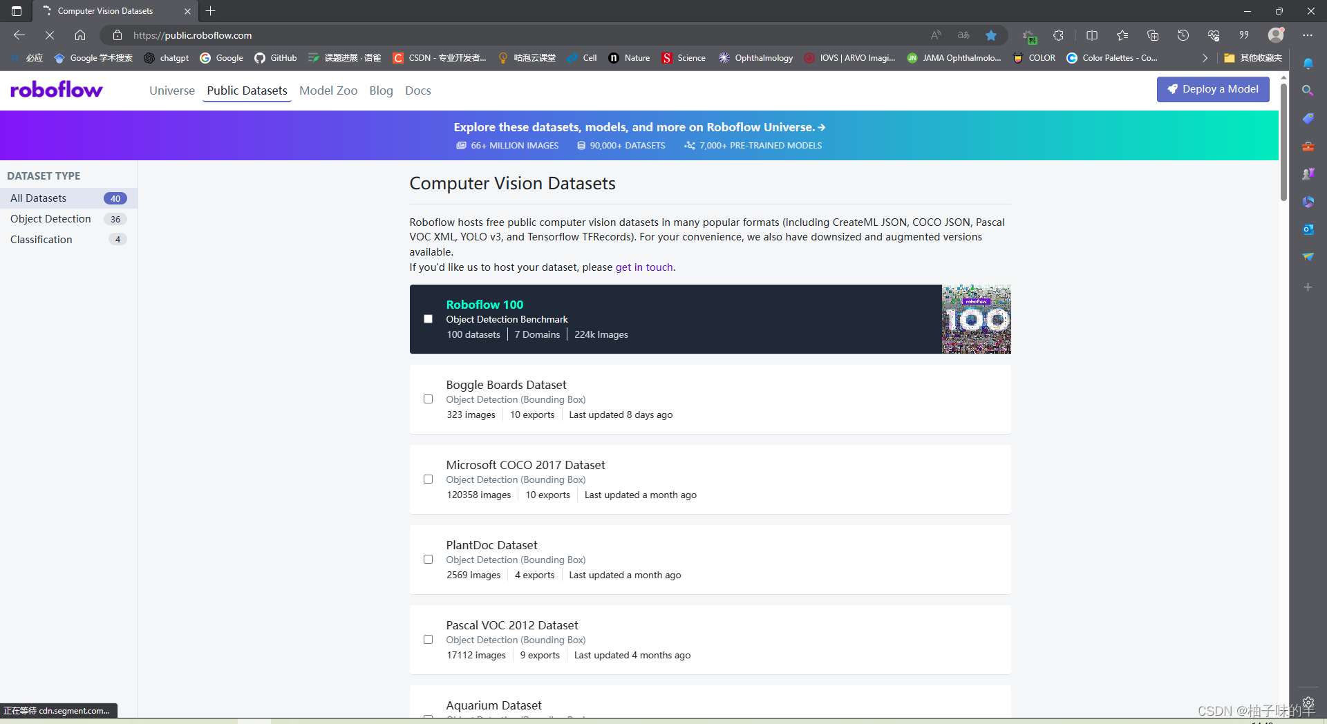Image resolution: width=1327 pixels, height=724 pixels.
Task: Open the Collections icon
Action: pyautogui.click(x=1153, y=35)
